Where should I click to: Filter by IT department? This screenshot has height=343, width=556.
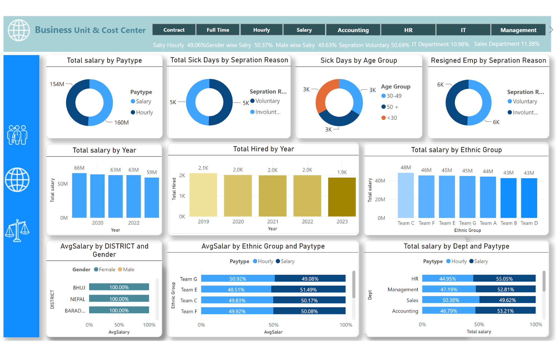[x=463, y=30]
